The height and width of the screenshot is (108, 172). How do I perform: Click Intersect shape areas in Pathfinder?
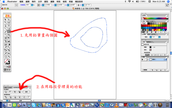[15, 92]
